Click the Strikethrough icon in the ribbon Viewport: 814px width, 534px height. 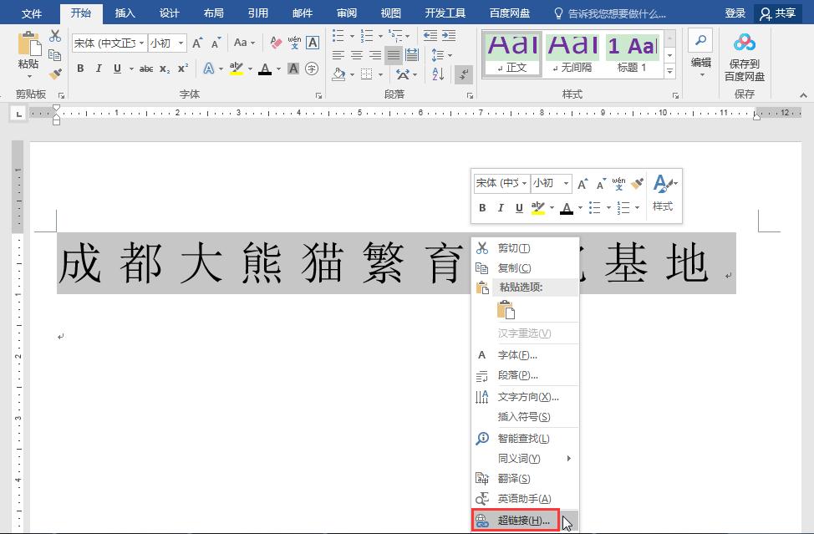(146, 69)
